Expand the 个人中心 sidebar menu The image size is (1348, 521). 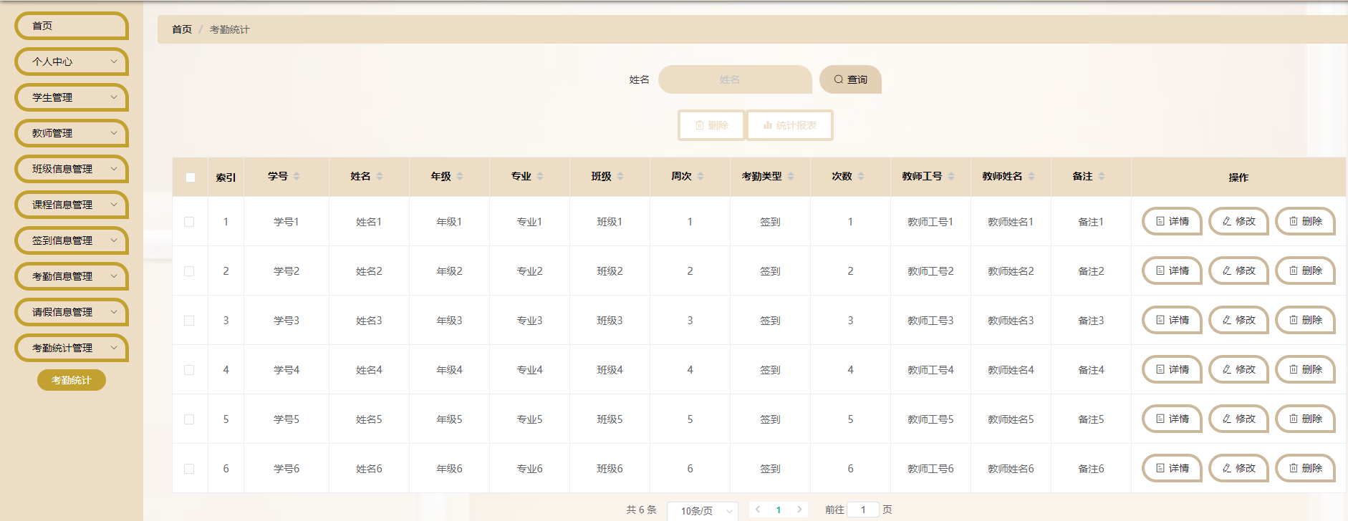(72, 62)
